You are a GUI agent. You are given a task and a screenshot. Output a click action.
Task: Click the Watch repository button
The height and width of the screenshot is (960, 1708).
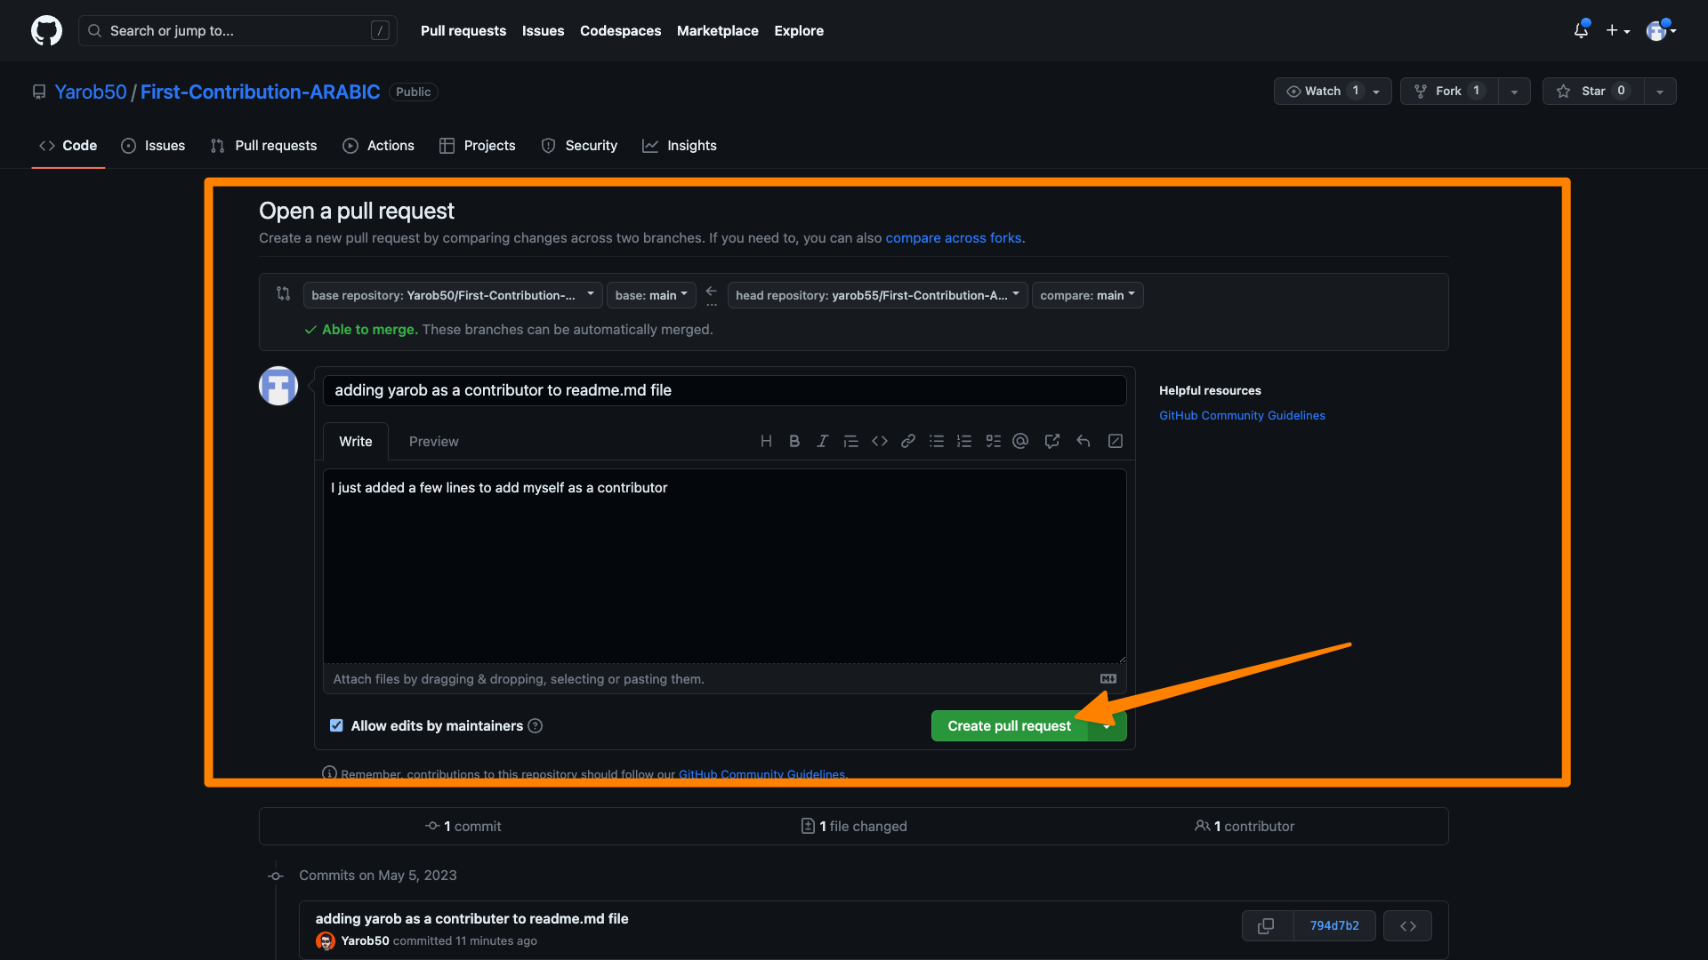[1322, 91]
